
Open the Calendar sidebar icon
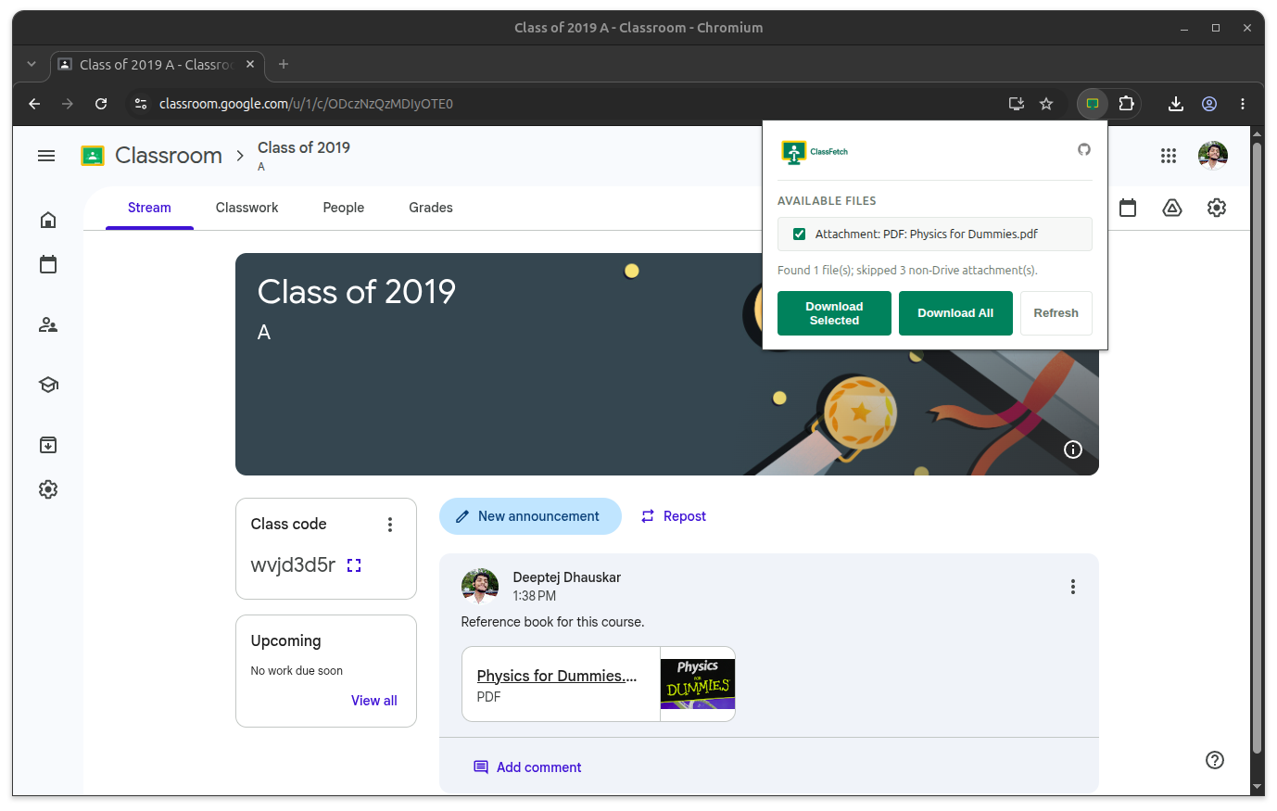(x=48, y=264)
